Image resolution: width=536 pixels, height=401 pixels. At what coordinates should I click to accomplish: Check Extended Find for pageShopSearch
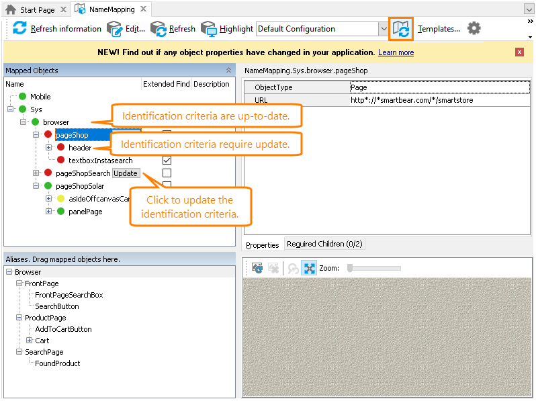click(x=167, y=173)
